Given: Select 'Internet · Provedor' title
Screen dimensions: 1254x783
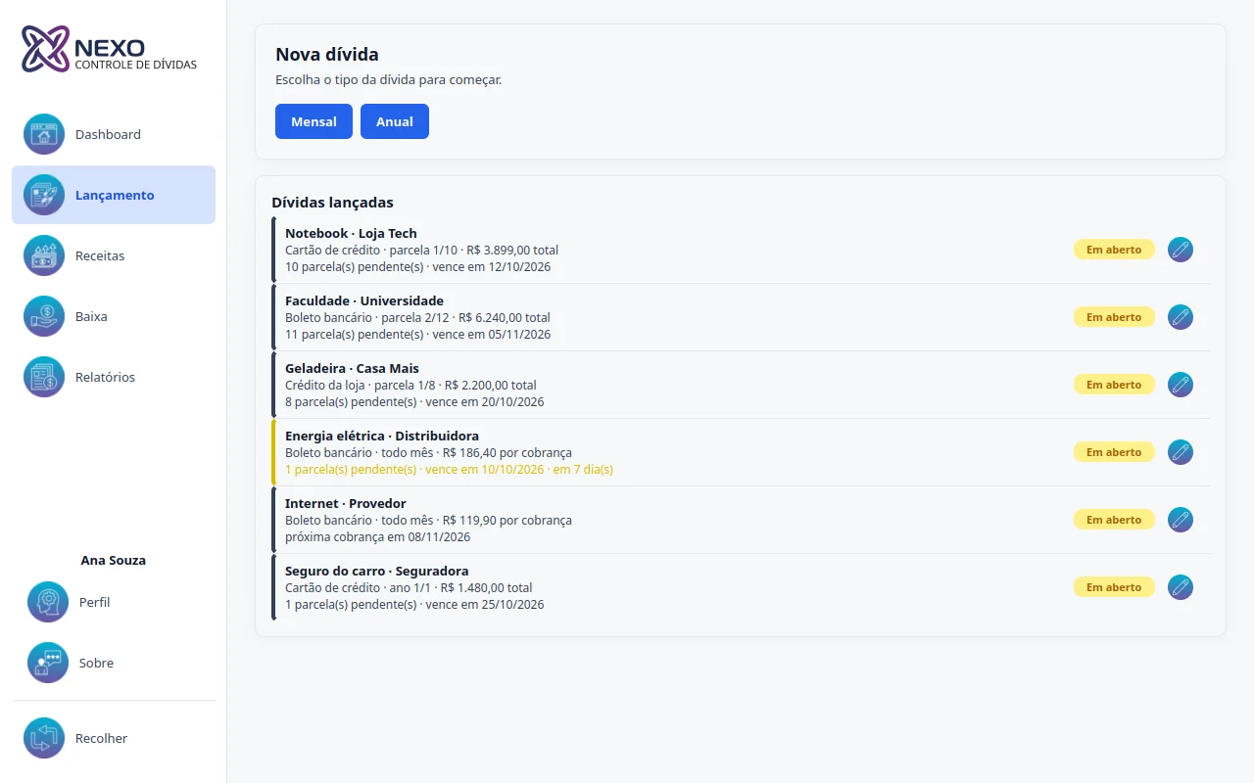Looking at the screenshot, I should tap(345, 503).
